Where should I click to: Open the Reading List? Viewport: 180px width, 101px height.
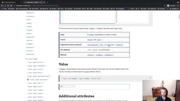(174, 9)
